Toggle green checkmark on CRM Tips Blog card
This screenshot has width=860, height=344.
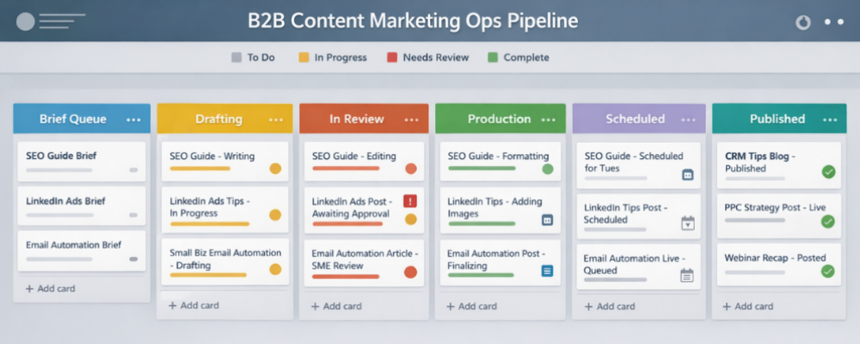coord(828,172)
